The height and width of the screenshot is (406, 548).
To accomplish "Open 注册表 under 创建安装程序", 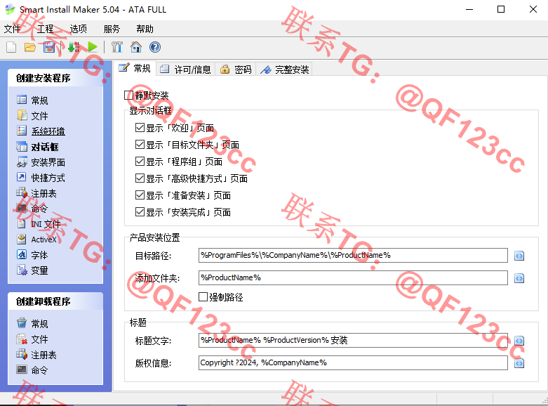I will [36, 193].
